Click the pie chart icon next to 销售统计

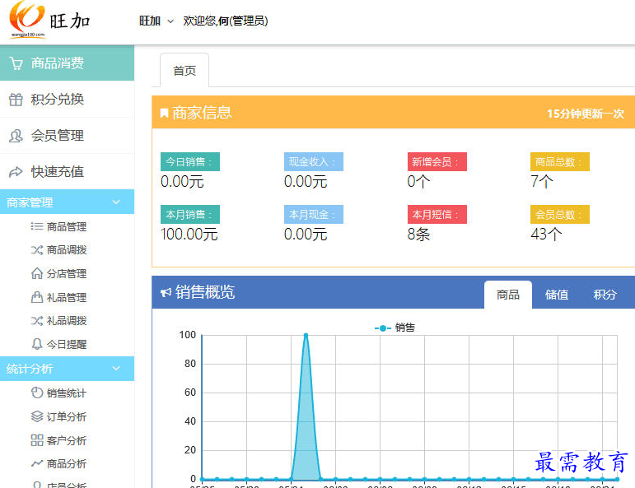[x=36, y=393]
